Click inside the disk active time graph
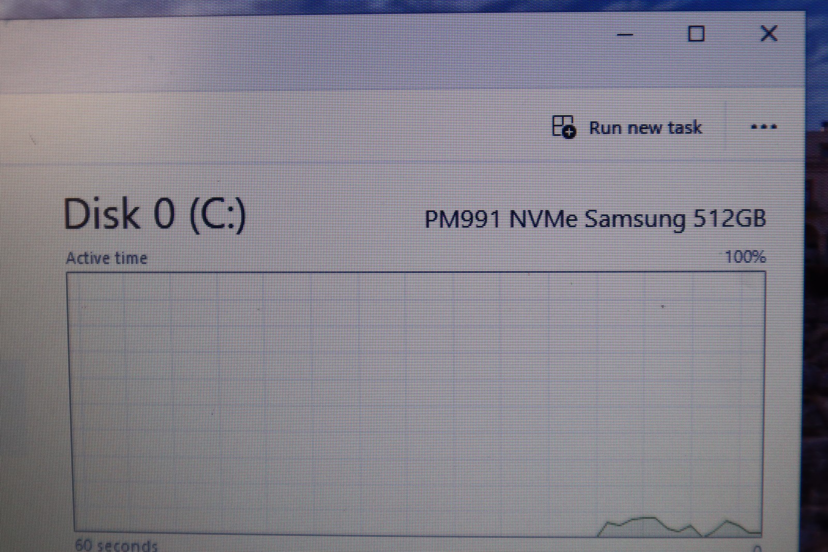 (417, 403)
